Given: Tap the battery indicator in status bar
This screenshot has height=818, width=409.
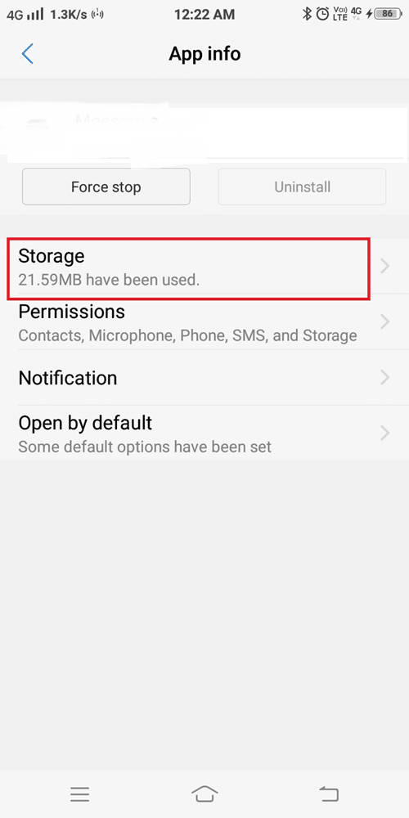Looking at the screenshot, I should tap(387, 14).
